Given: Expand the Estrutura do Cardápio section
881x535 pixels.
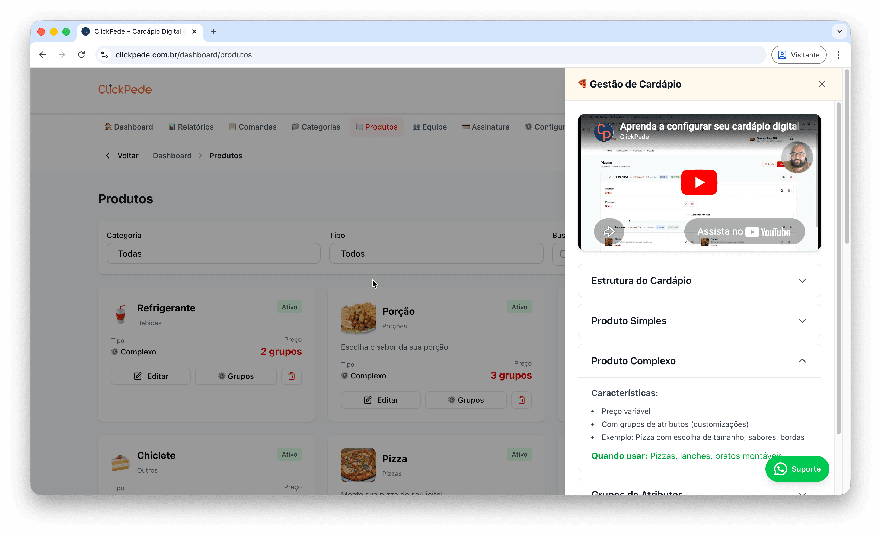Looking at the screenshot, I should [x=699, y=281].
